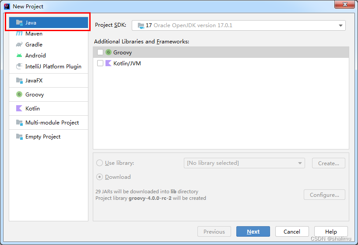The height and width of the screenshot is (245, 358).
Task: Select Maven project type
Action: pos(49,34)
